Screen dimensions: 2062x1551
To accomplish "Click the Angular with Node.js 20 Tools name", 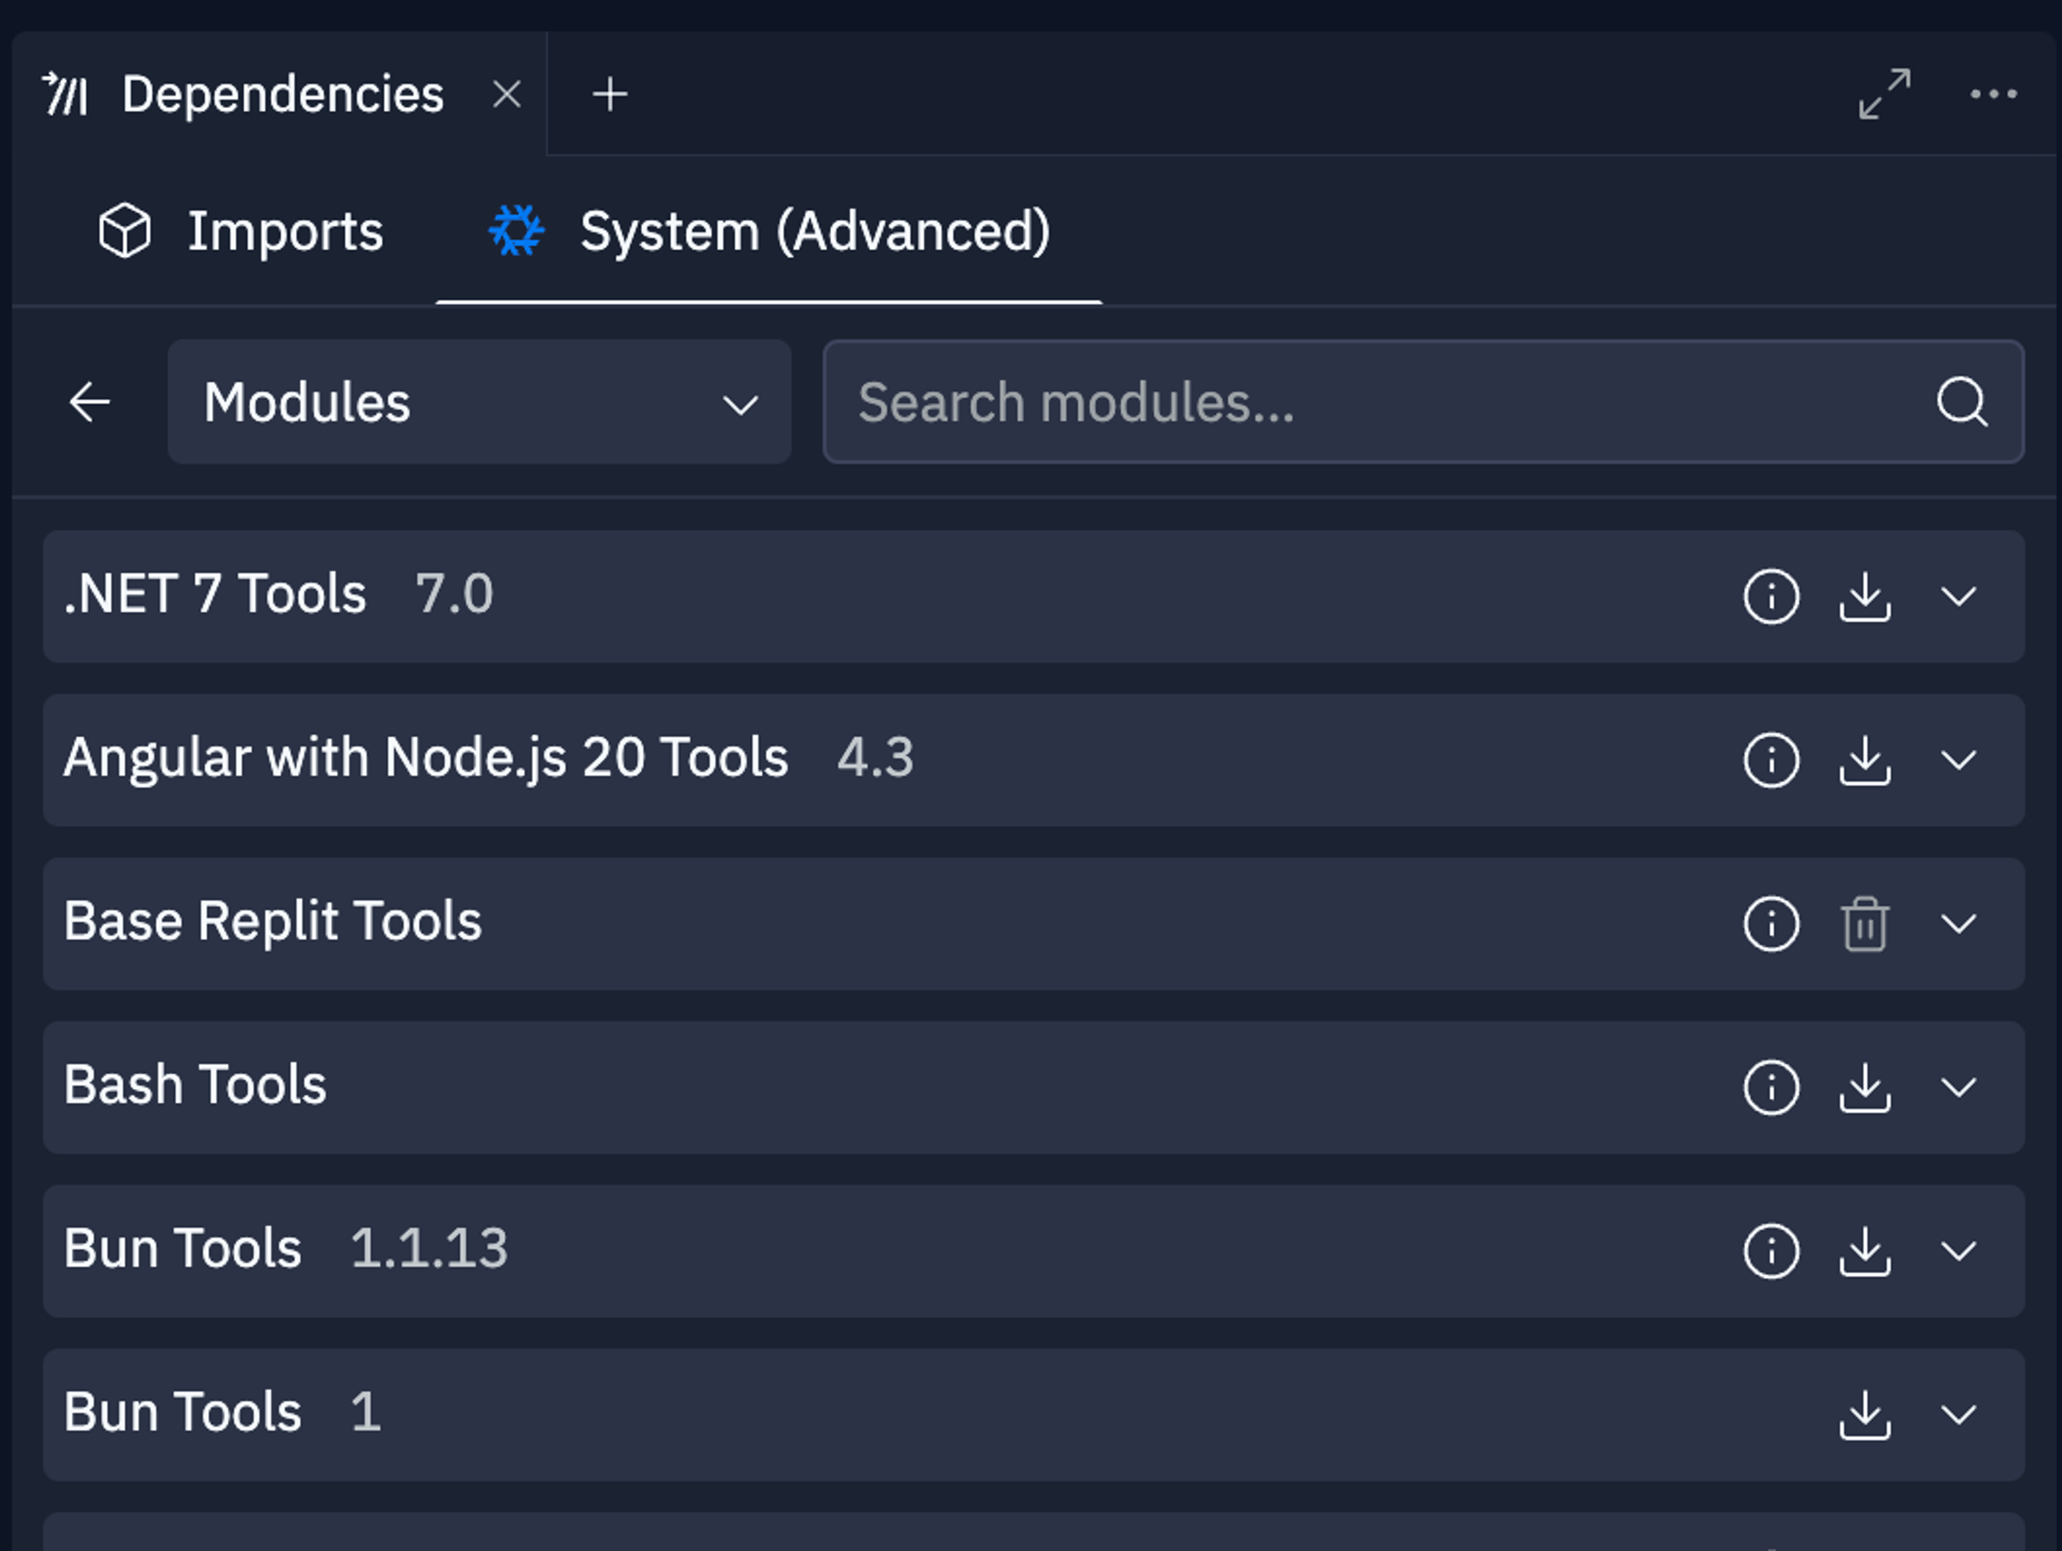I will click(426, 757).
